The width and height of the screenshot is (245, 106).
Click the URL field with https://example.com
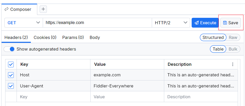[97, 23]
